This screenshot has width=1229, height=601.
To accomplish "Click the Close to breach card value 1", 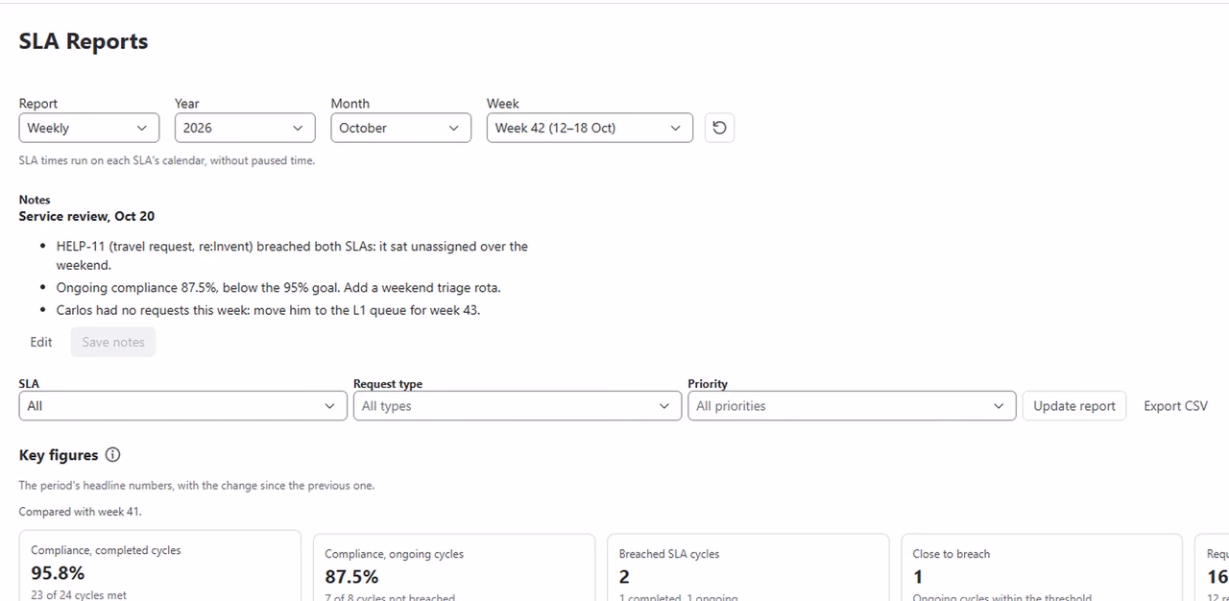I will tap(918, 577).
